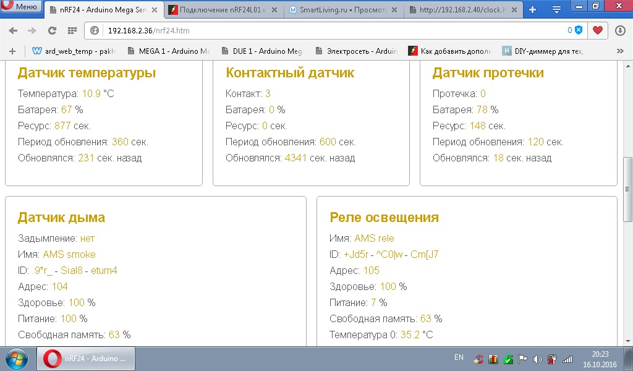
Task: Click the CCleaner tray icon
Action: tap(478, 359)
